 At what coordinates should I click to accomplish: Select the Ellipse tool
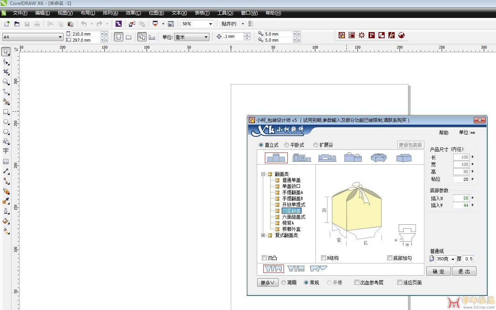point(6,122)
